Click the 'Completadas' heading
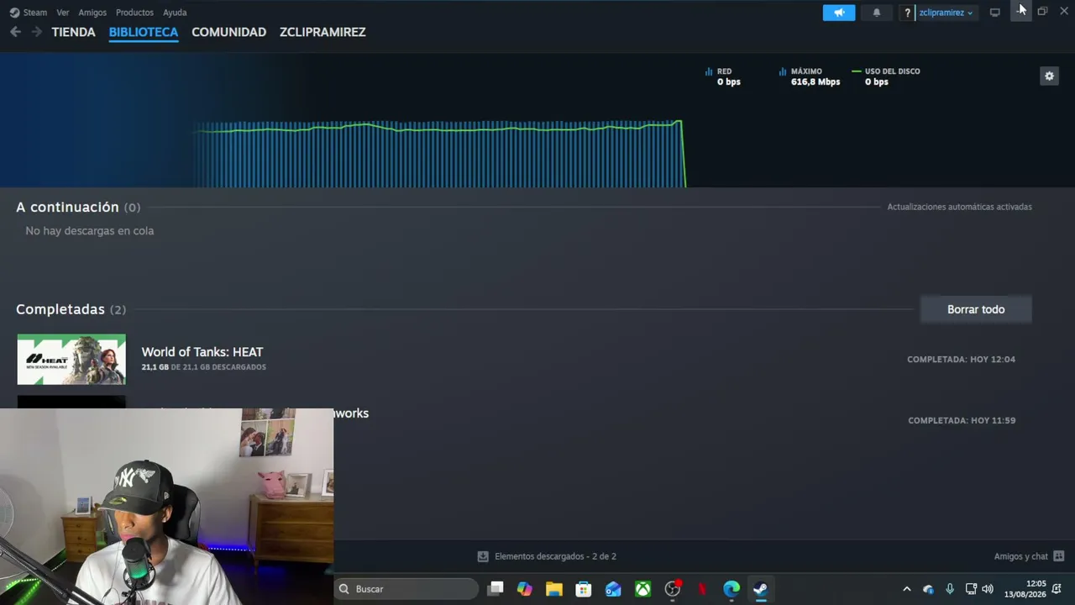 (60, 309)
